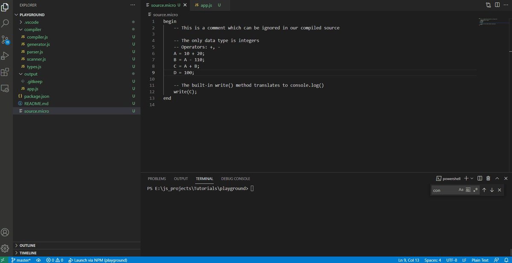This screenshot has width=512, height=263.
Task: Open the Extensions view
Action: (5, 72)
